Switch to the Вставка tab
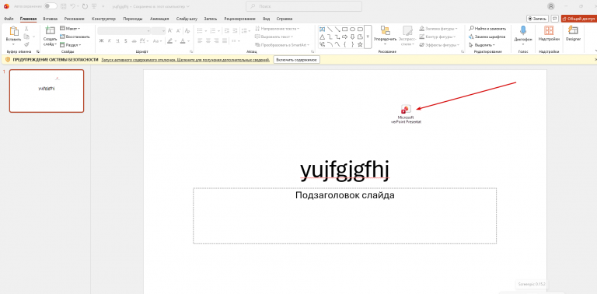Screen dimensions: 597x294 [51, 19]
